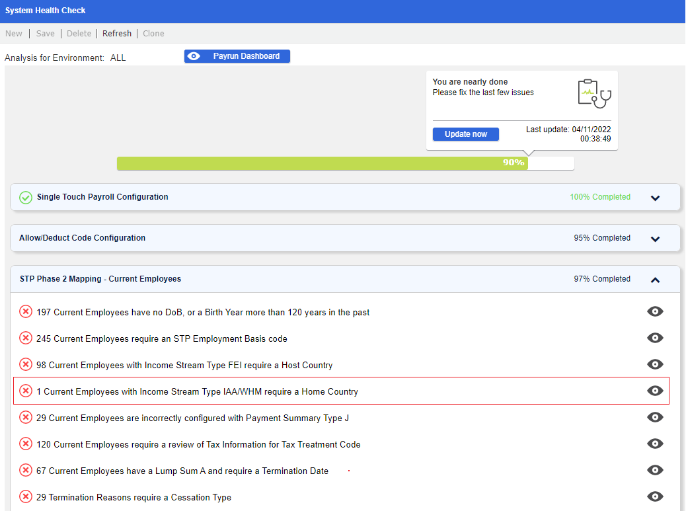Expand Single Touch Payroll Configuration section

coord(655,198)
